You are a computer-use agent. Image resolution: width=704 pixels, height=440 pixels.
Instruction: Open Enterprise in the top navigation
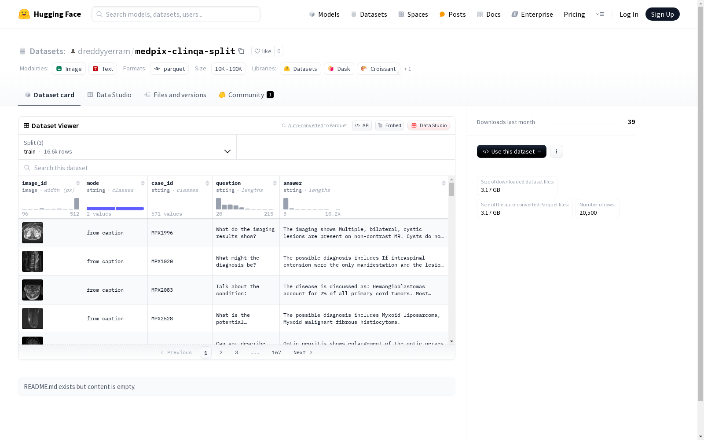point(532,14)
